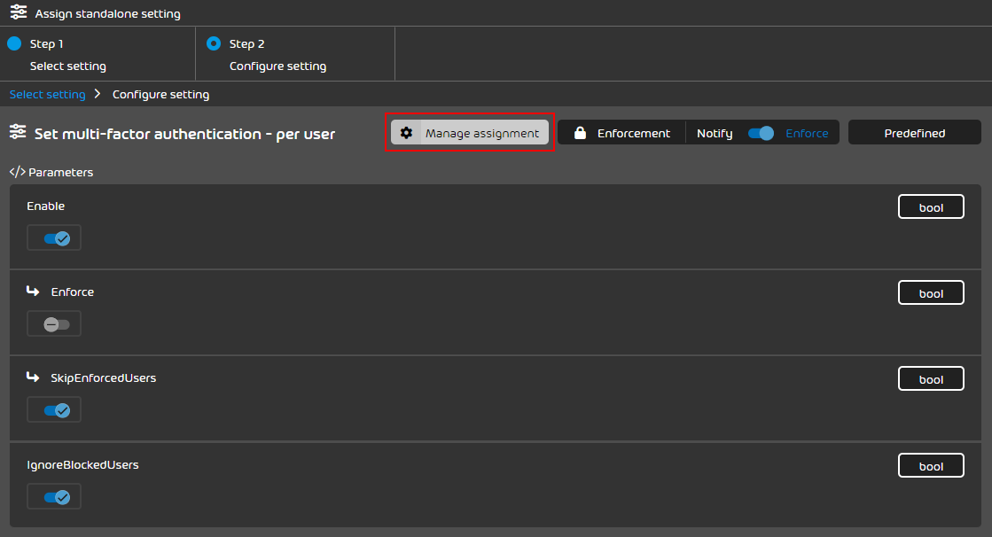Go to Step 1 Select setting
Image resolution: width=992 pixels, height=537 pixels.
(x=59, y=54)
